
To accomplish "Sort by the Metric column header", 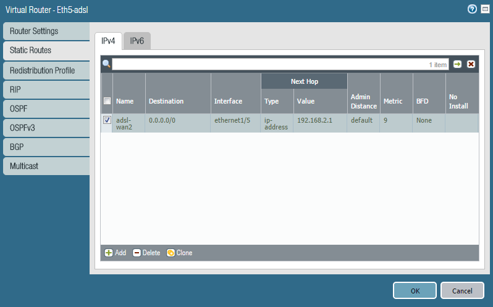I will (397, 94).
